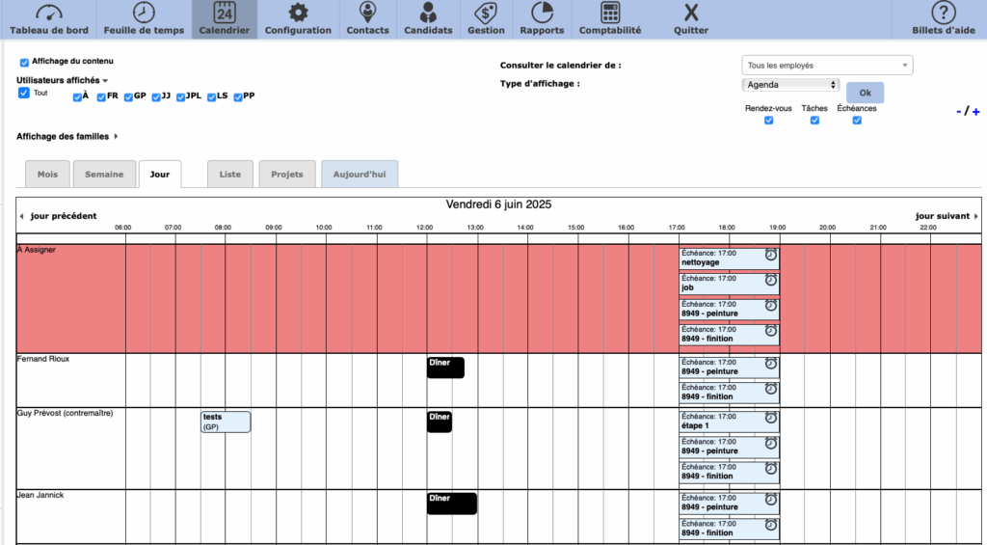This screenshot has width=987, height=545.
Task: Open the Tableau de bord dashboard icon
Action: (x=48, y=14)
